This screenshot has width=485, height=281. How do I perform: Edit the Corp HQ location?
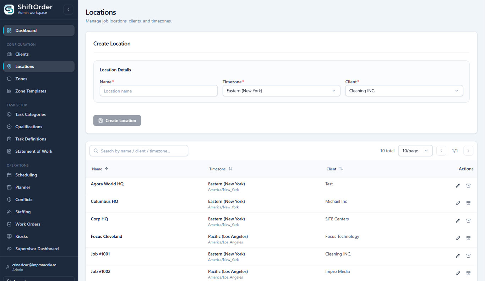(x=458, y=221)
